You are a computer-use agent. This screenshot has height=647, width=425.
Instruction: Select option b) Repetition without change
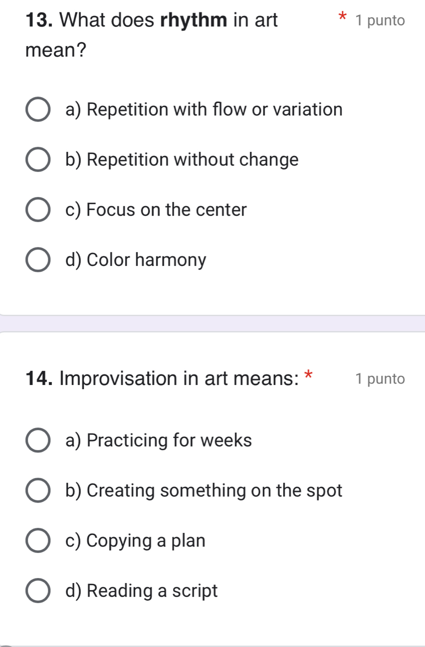37,159
